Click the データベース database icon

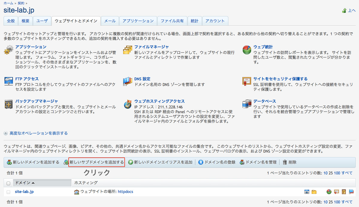[x=247, y=104]
